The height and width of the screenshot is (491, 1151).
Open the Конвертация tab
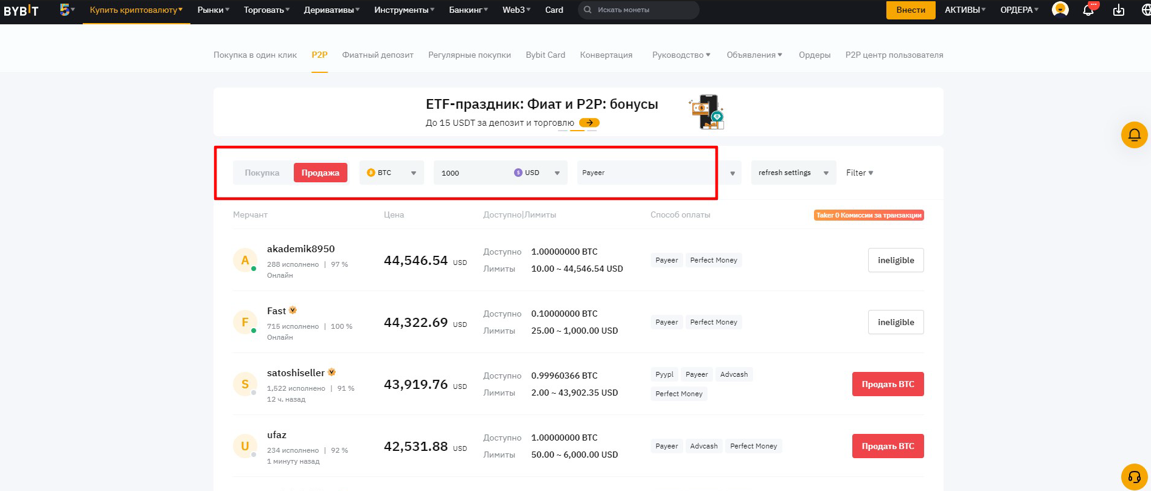[606, 55]
